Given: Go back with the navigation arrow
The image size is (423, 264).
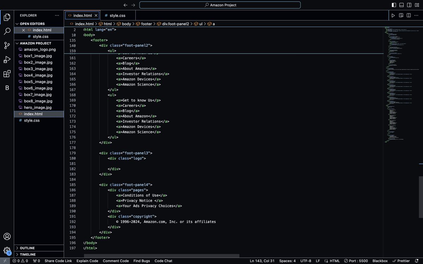Looking at the screenshot, I should click(x=125, y=5).
